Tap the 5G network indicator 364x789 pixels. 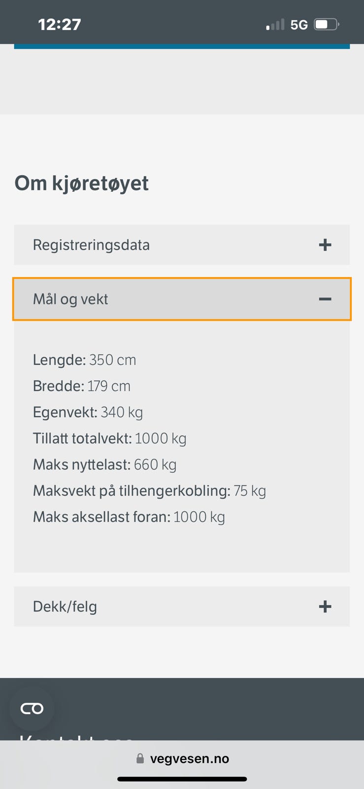[299, 25]
